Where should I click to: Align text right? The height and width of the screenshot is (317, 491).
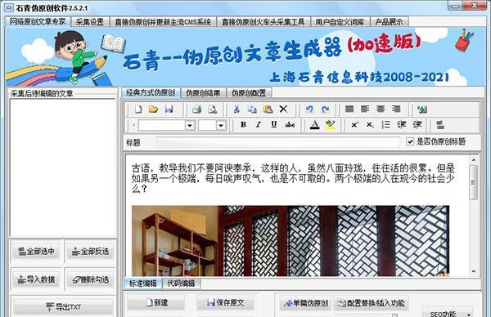click(x=396, y=109)
